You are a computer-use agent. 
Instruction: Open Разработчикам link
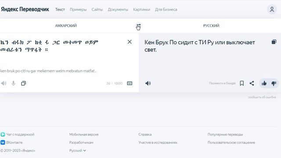tap(81, 142)
